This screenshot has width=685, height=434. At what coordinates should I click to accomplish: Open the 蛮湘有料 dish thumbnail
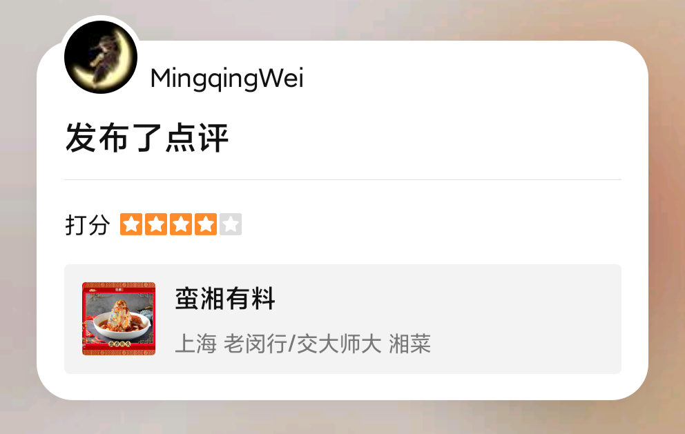[x=119, y=319]
